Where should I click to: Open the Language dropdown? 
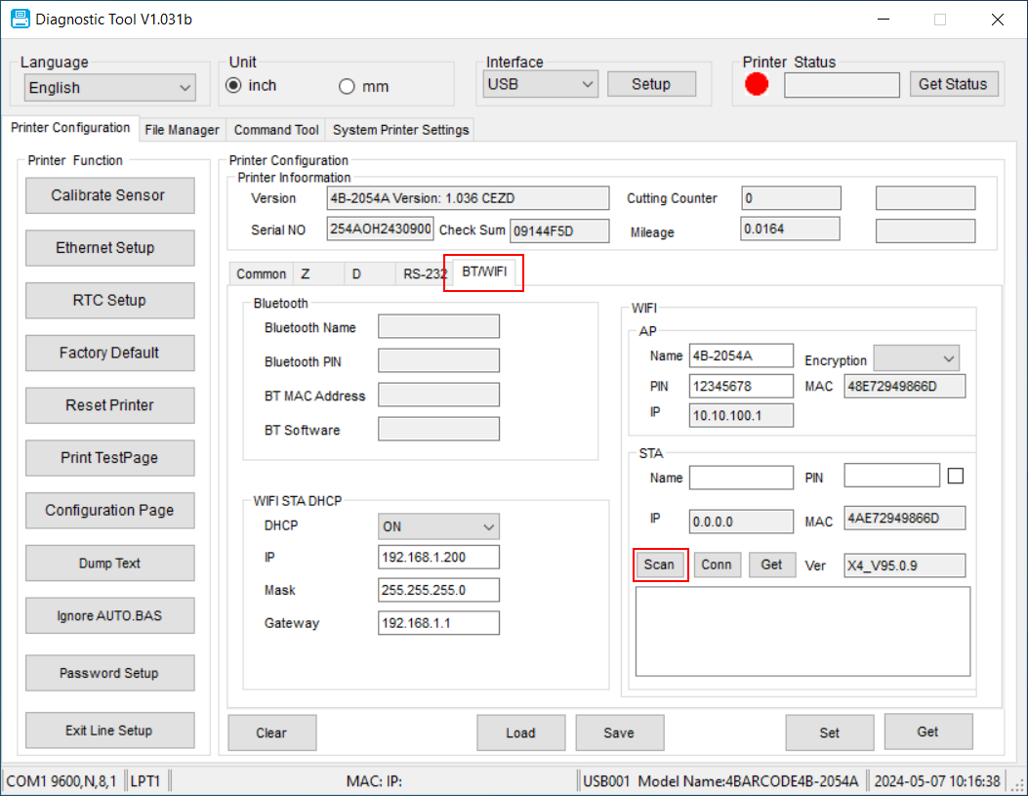click(x=109, y=88)
